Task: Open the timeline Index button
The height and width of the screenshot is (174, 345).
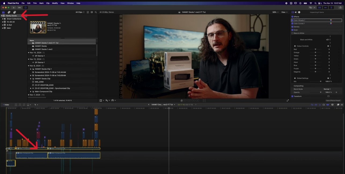Action: (x=6, y=105)
